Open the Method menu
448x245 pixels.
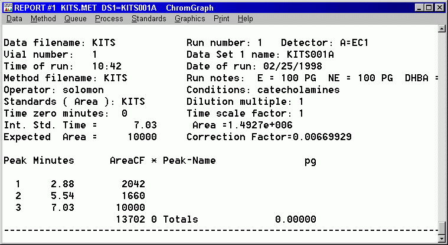[x=43, y=19]
